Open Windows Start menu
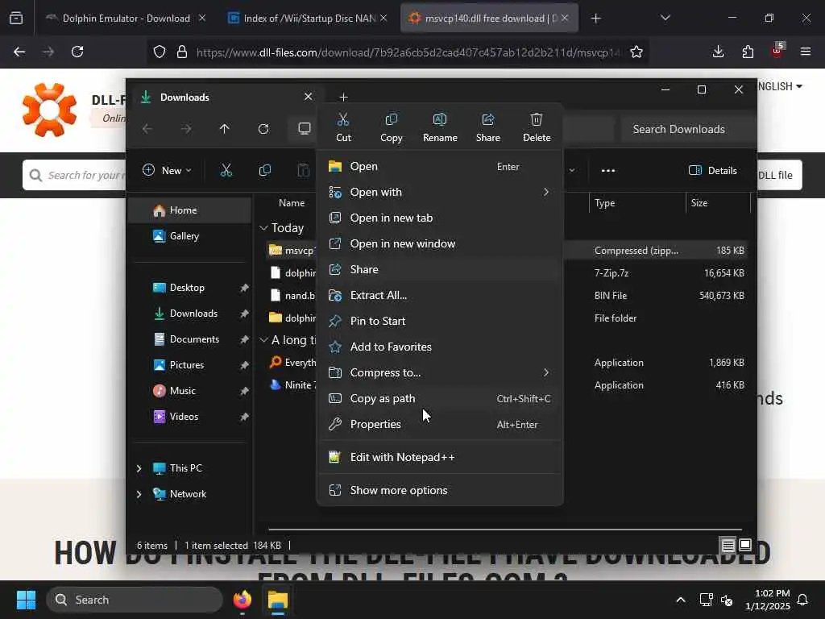 26,600
